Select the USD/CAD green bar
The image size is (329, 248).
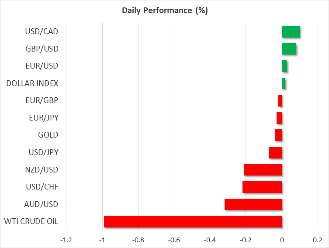point(291,32)
